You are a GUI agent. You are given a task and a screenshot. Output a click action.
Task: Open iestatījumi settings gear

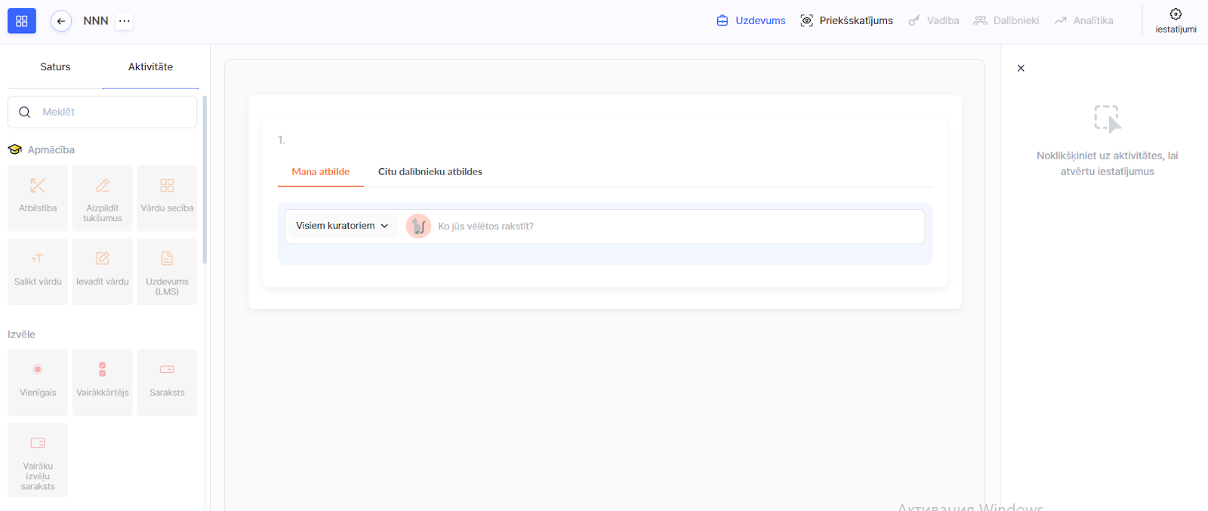pyautogui.click(x=1176, y=21)
